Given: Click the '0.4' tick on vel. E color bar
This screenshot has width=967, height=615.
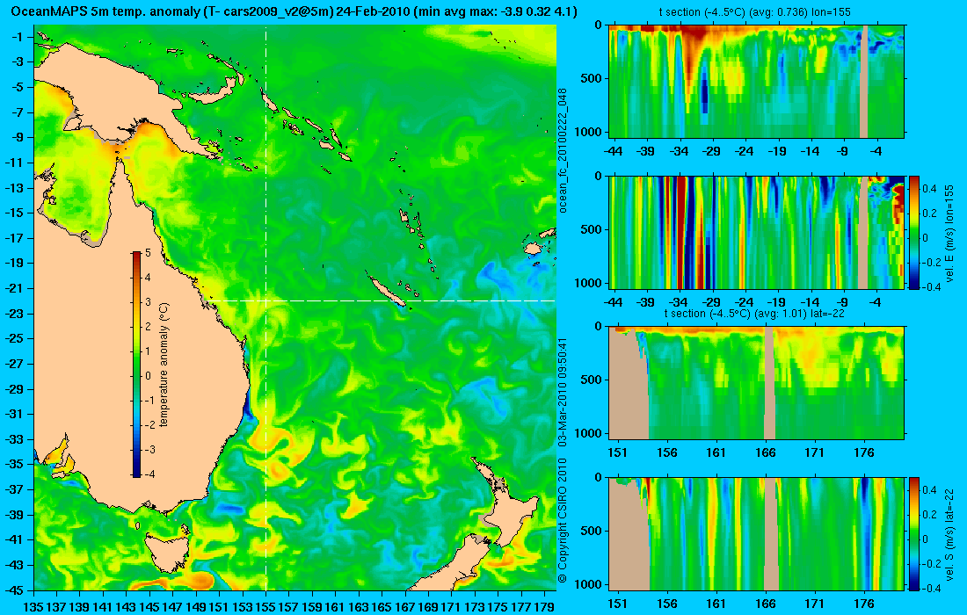Looking at the screenshot, I should [x=930, y=188].
